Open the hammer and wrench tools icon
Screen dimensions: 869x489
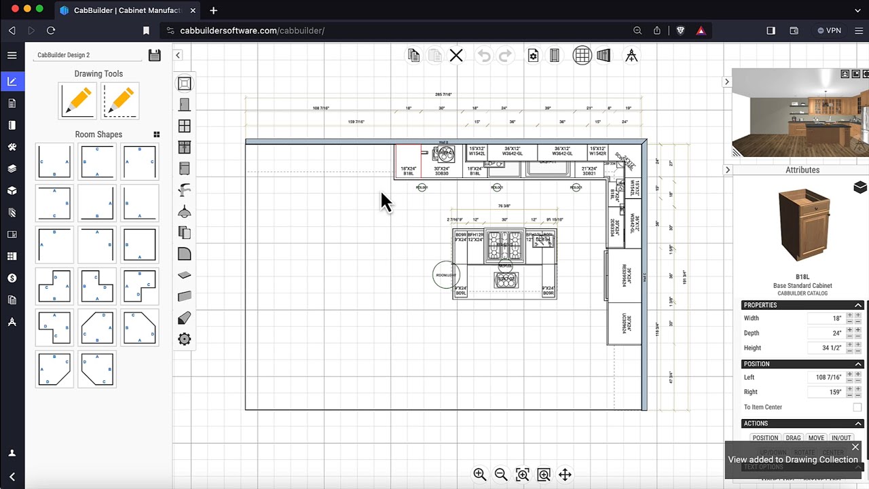(12, 147)
